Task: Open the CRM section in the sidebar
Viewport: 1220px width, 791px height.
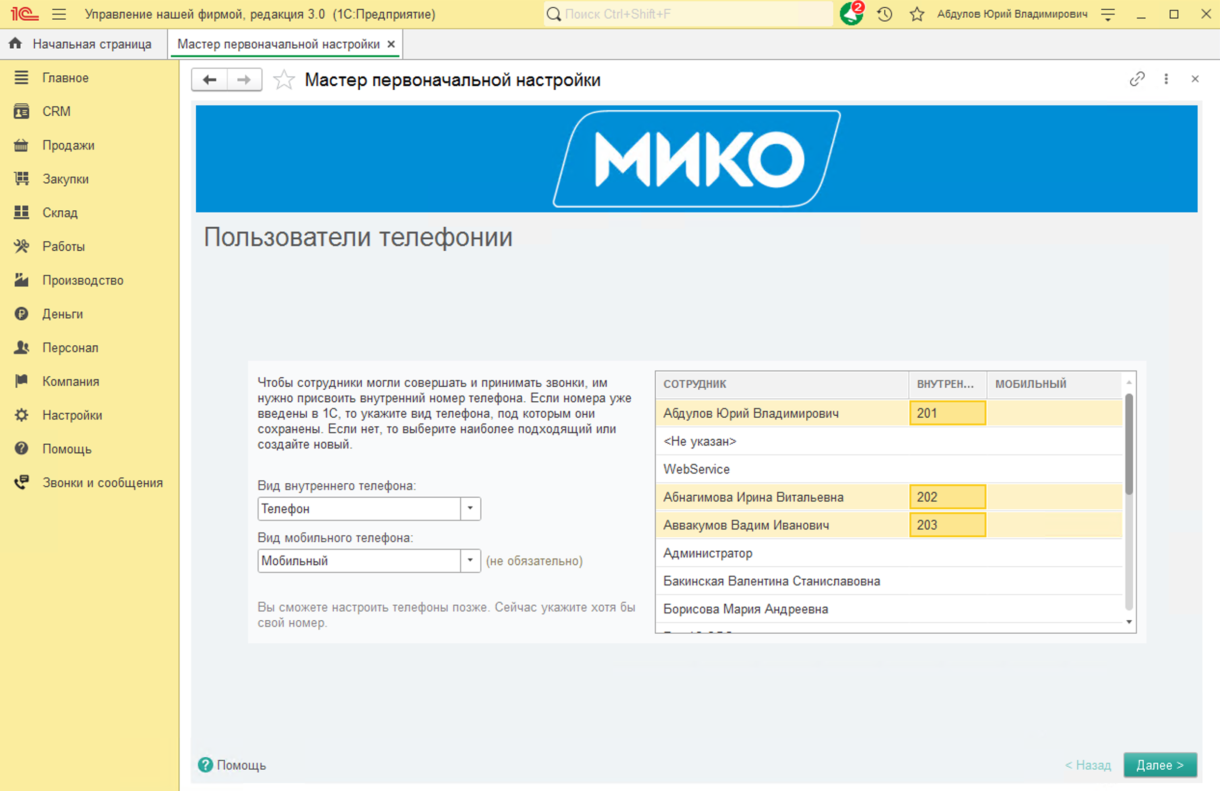Action: [x=56, y=111]
